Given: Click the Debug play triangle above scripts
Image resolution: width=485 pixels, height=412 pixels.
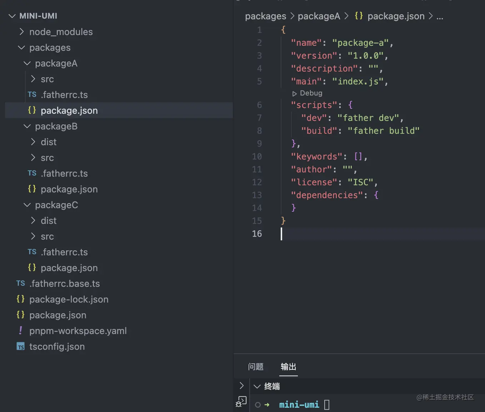Looking at the screenshot, I should click(294, 94).
